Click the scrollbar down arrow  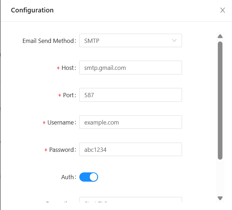pos(220,198)
